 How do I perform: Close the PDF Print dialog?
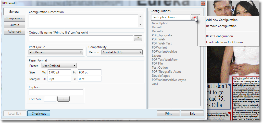coord(203,3)
